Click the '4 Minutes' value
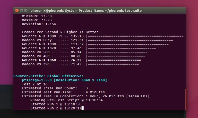Viewport: 198px width, 118px height. [95, 92]
